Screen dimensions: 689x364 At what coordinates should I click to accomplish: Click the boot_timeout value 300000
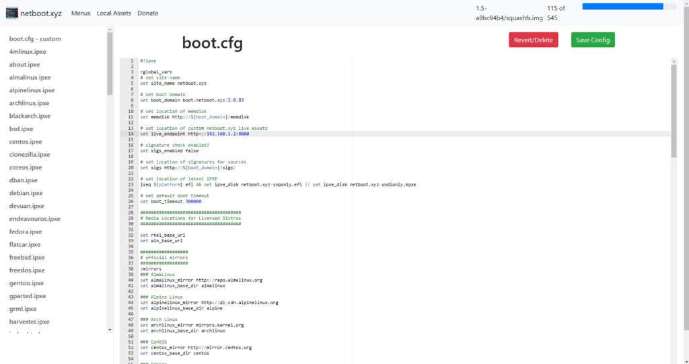click(x=193, y=201)
